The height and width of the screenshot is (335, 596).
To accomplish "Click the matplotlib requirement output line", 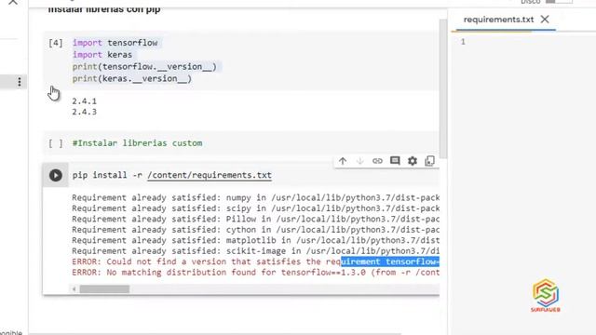I will point(255,240).
